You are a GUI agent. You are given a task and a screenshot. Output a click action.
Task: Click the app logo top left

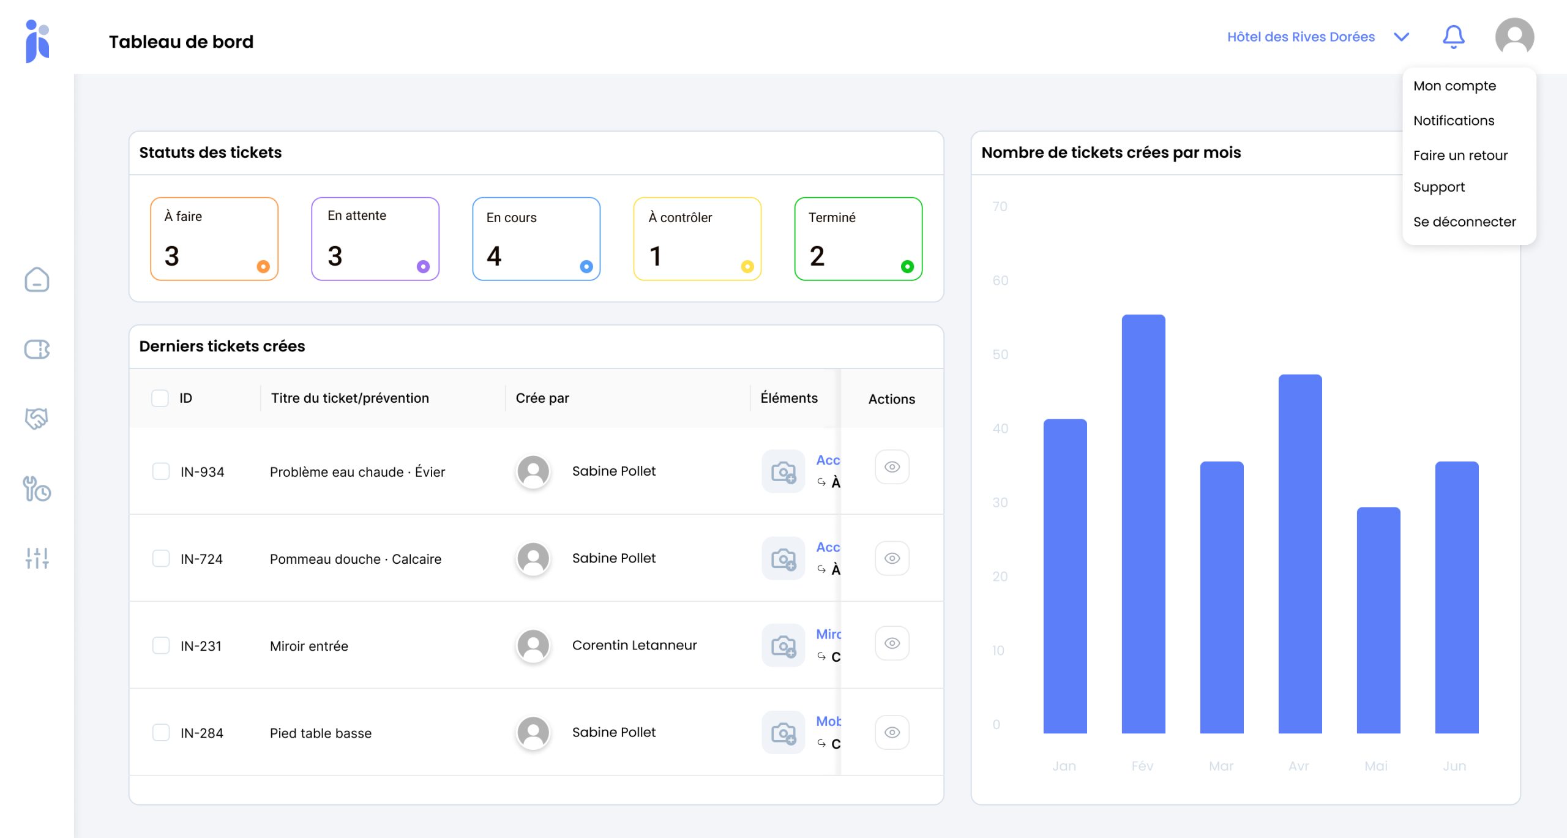coord(37,41)
